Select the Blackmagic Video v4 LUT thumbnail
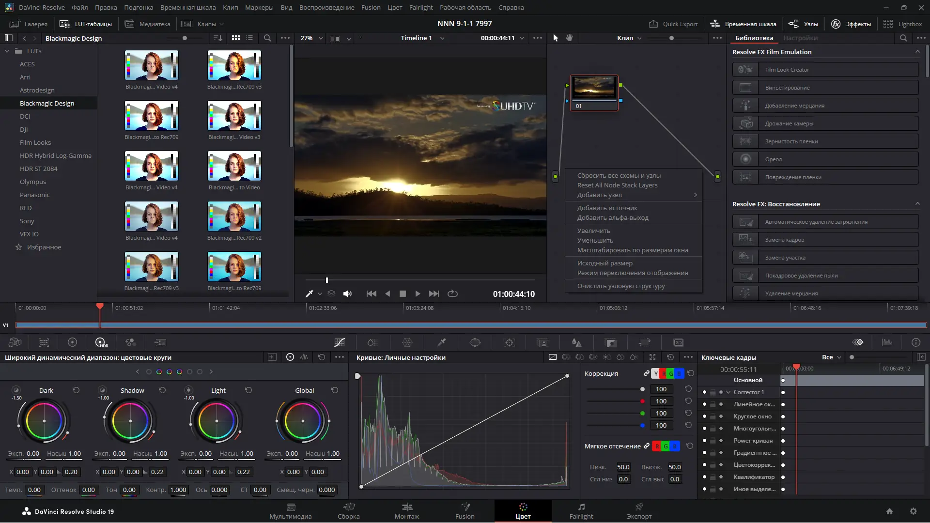930x523 pixels. 151,64
